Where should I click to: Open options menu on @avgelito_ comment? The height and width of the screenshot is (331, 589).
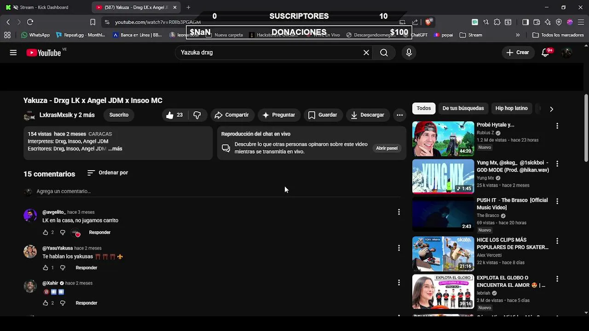[x=399, y=212]
